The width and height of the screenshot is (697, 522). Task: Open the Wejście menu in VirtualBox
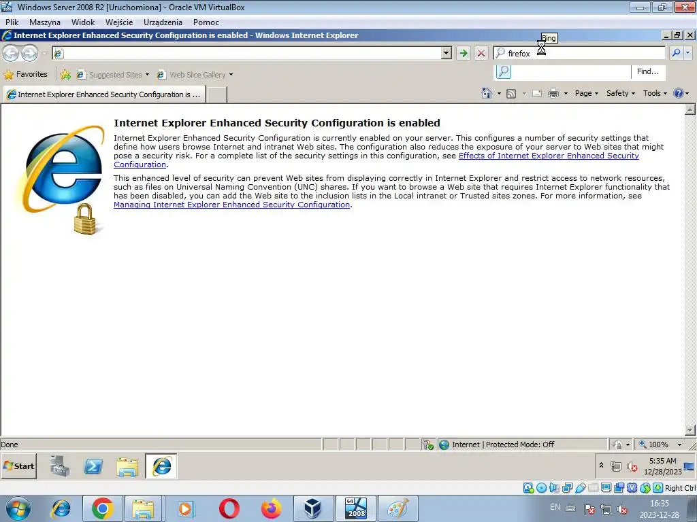pos(118,22)
